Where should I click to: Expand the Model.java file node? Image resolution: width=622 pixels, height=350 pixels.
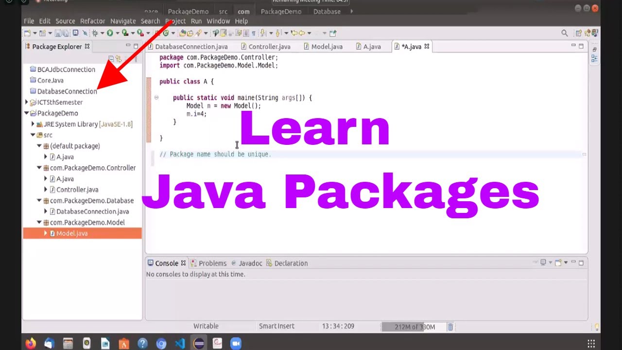pos(46,233)
